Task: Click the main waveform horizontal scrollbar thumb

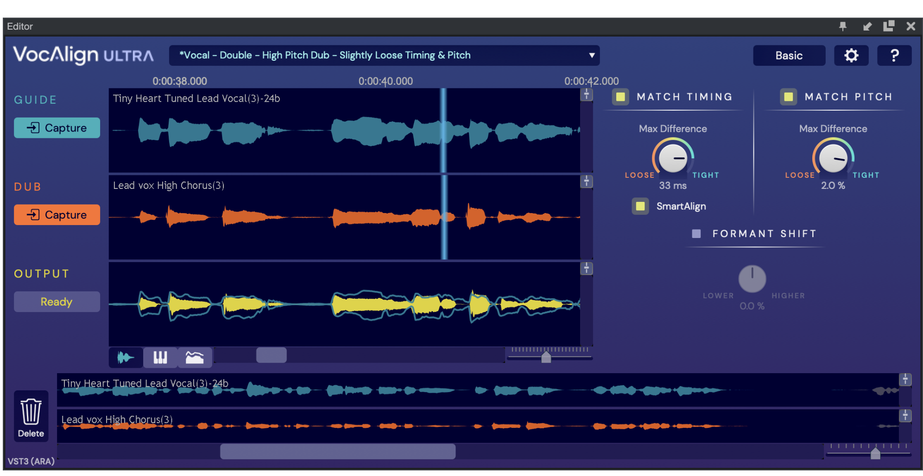Action: point(272,355)
